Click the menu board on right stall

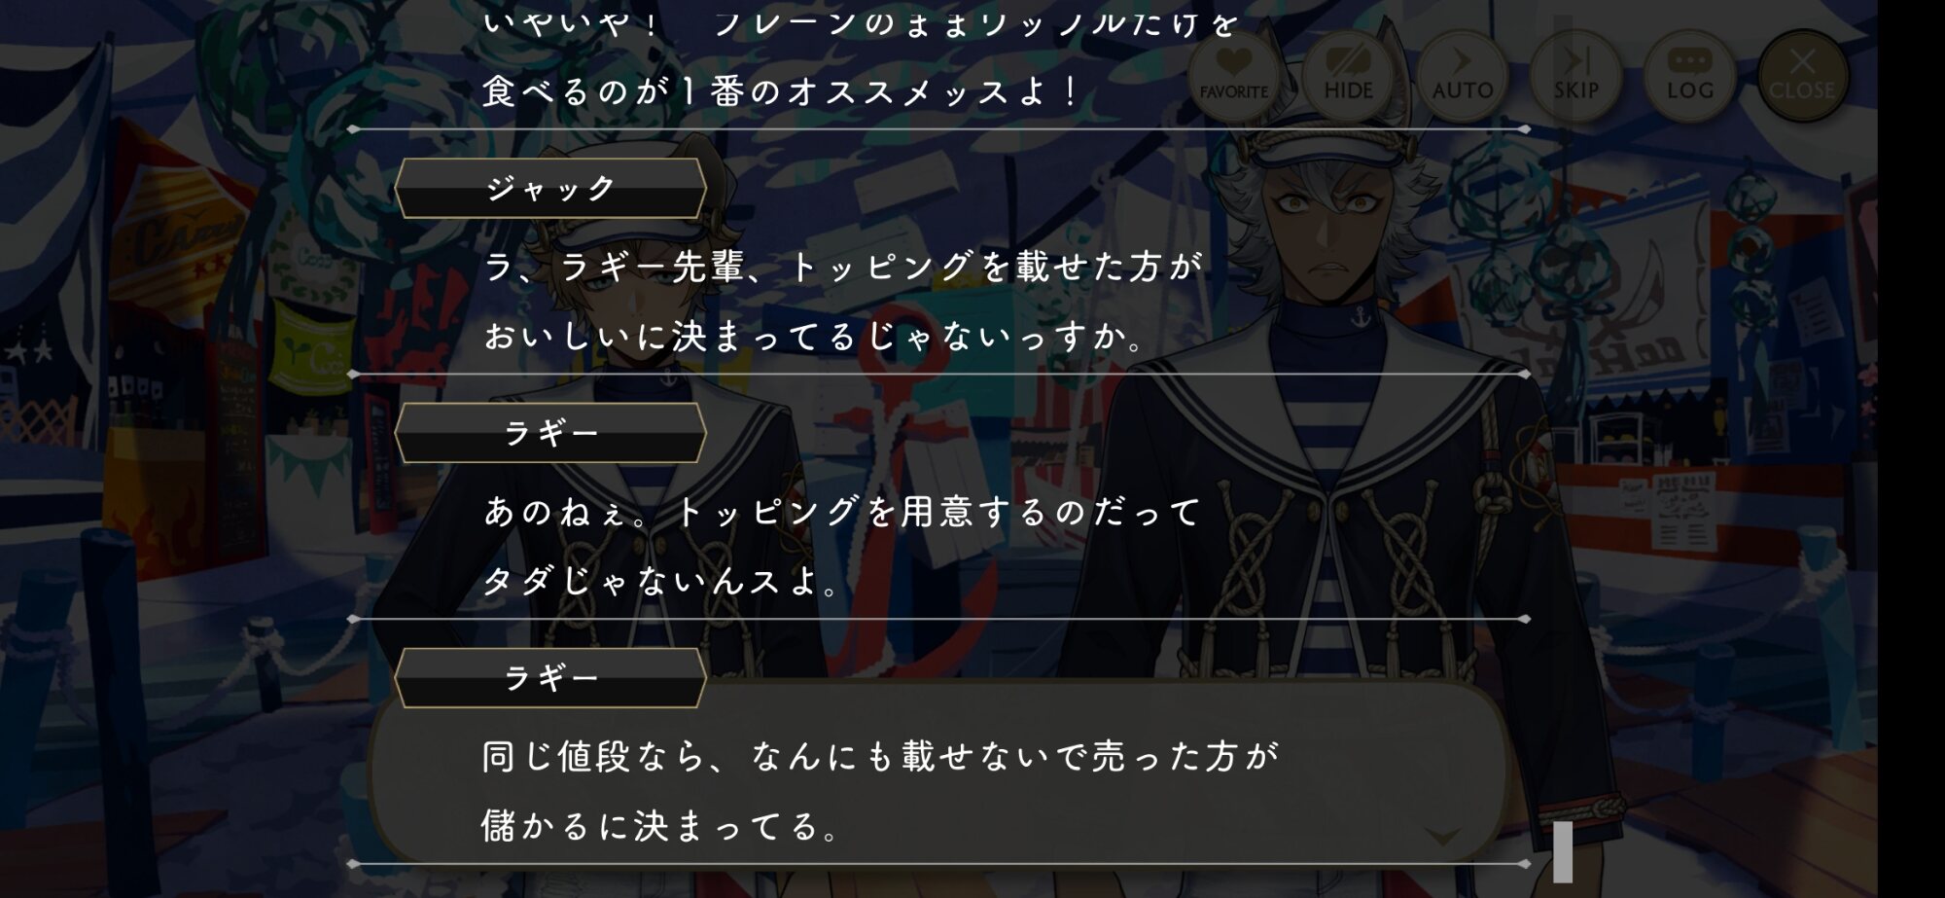click(x=1683, y=513)
